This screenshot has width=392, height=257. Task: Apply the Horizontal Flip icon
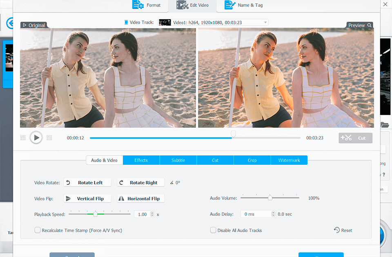click(123, 198)
